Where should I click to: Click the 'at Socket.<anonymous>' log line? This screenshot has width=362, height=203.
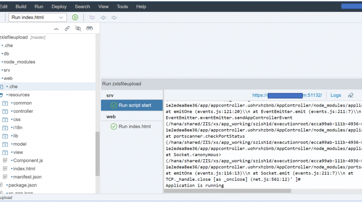193,154
